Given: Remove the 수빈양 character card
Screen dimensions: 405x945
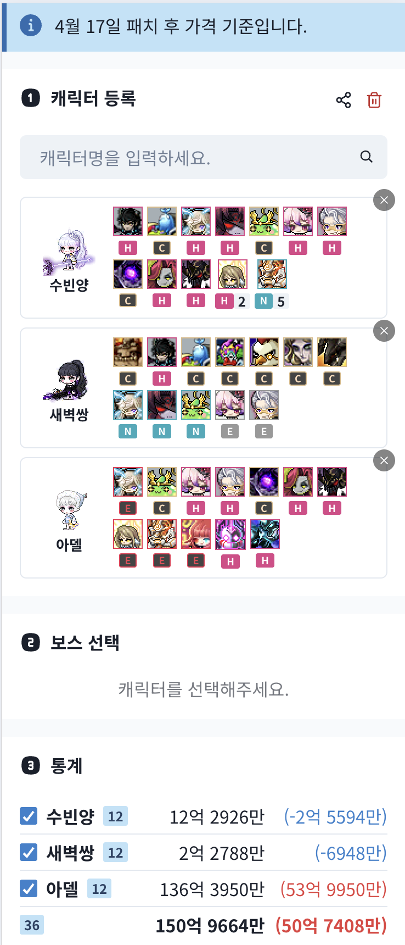Looking at the screenshot, I should (x=384, y=200).
